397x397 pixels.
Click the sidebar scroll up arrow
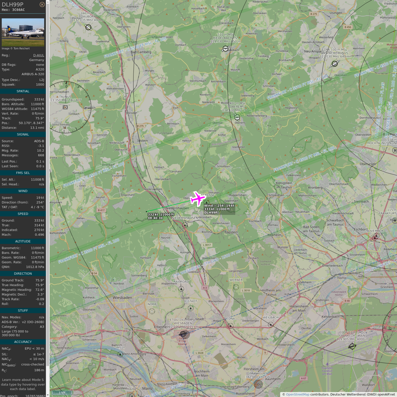pos(48,2)
